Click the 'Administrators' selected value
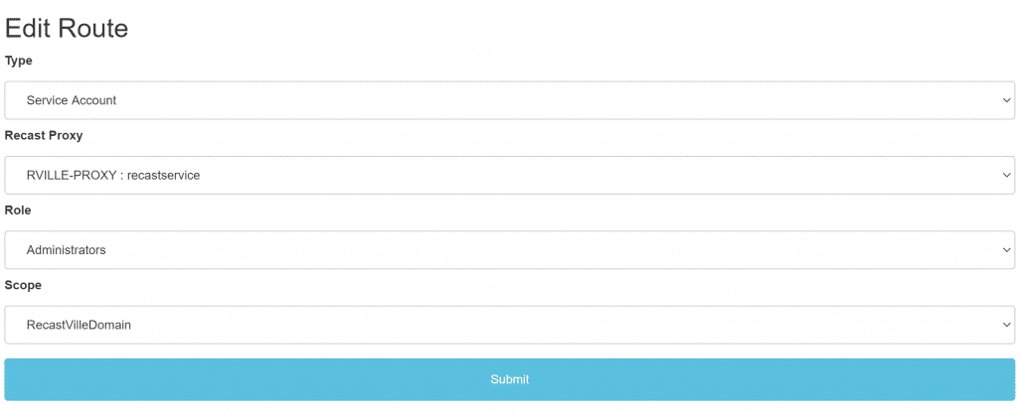Image resolution: width=1018 pixels, height=415 pixels. click(x=67, y=250)
